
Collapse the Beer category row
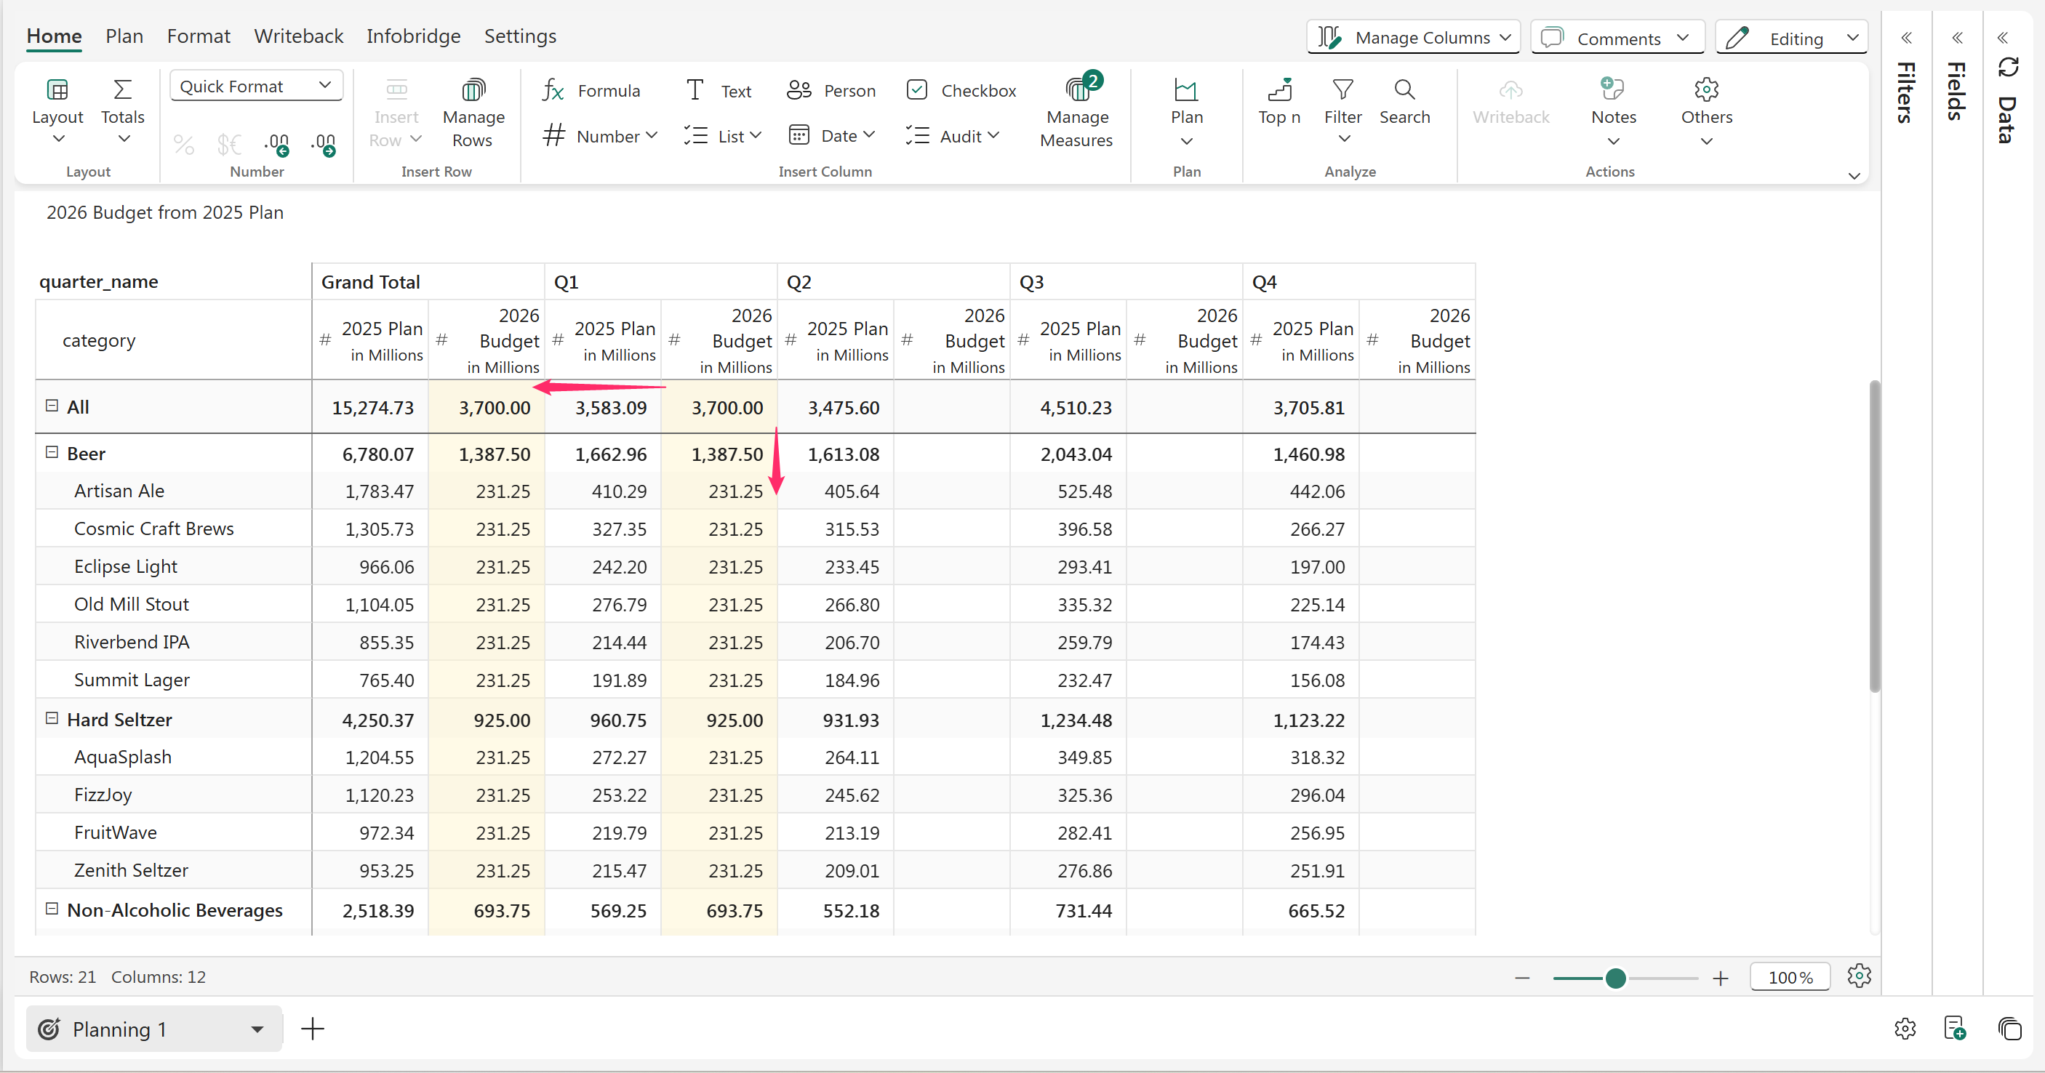tap(52, 452)
